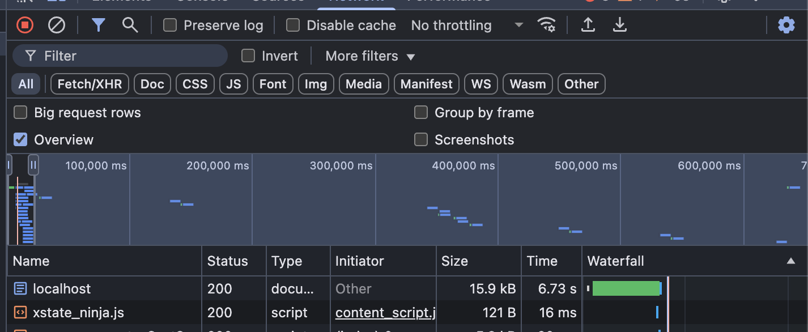Click the Filter text field
This screenshot has height=332, width=808.
120,56
